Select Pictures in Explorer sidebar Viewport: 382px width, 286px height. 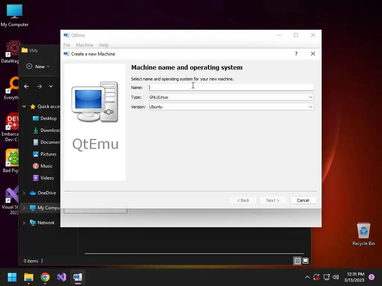(45, 154)
